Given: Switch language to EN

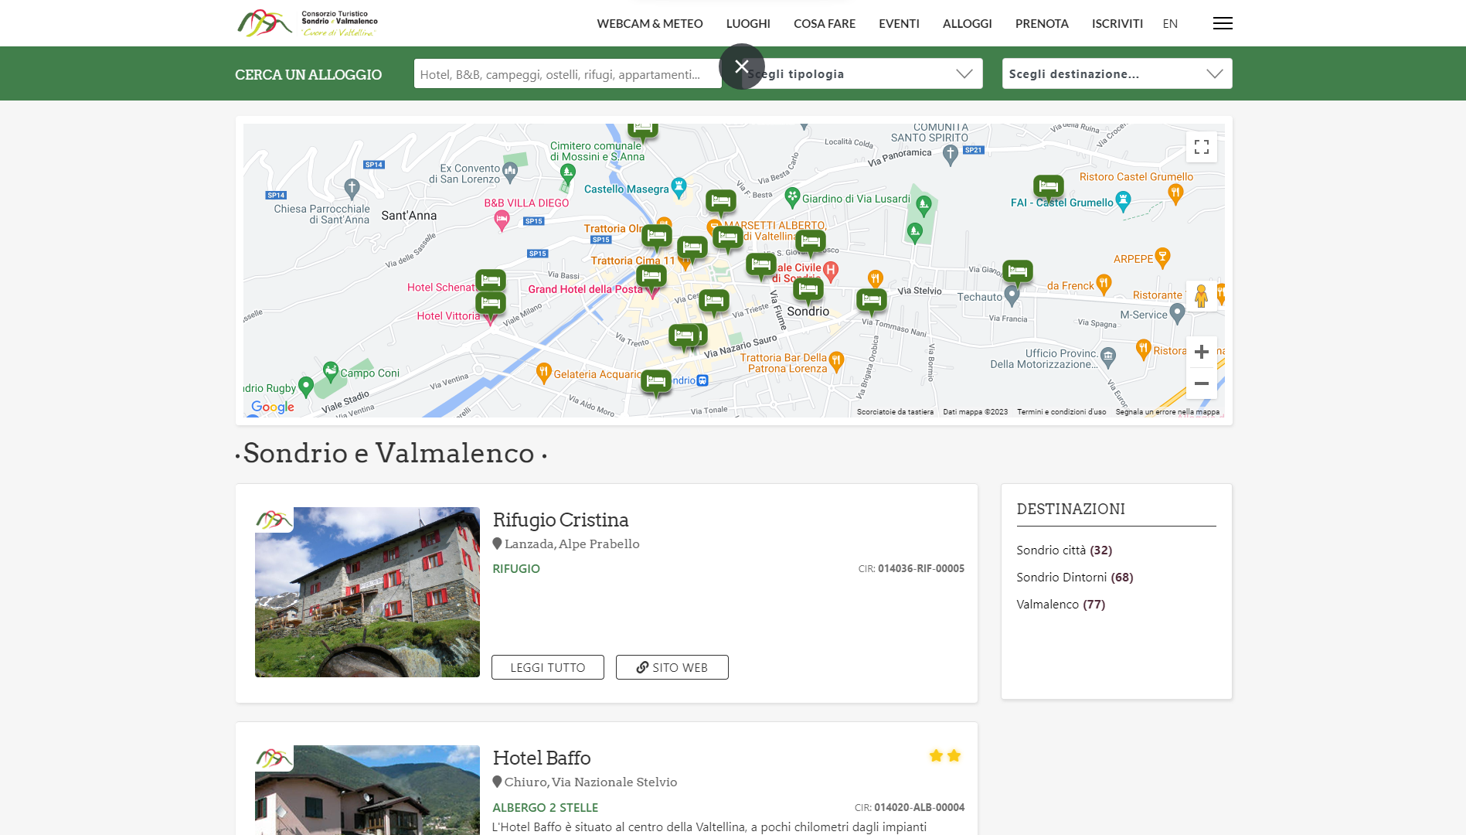Looking at the screenshot, I should coord(1169,23).
